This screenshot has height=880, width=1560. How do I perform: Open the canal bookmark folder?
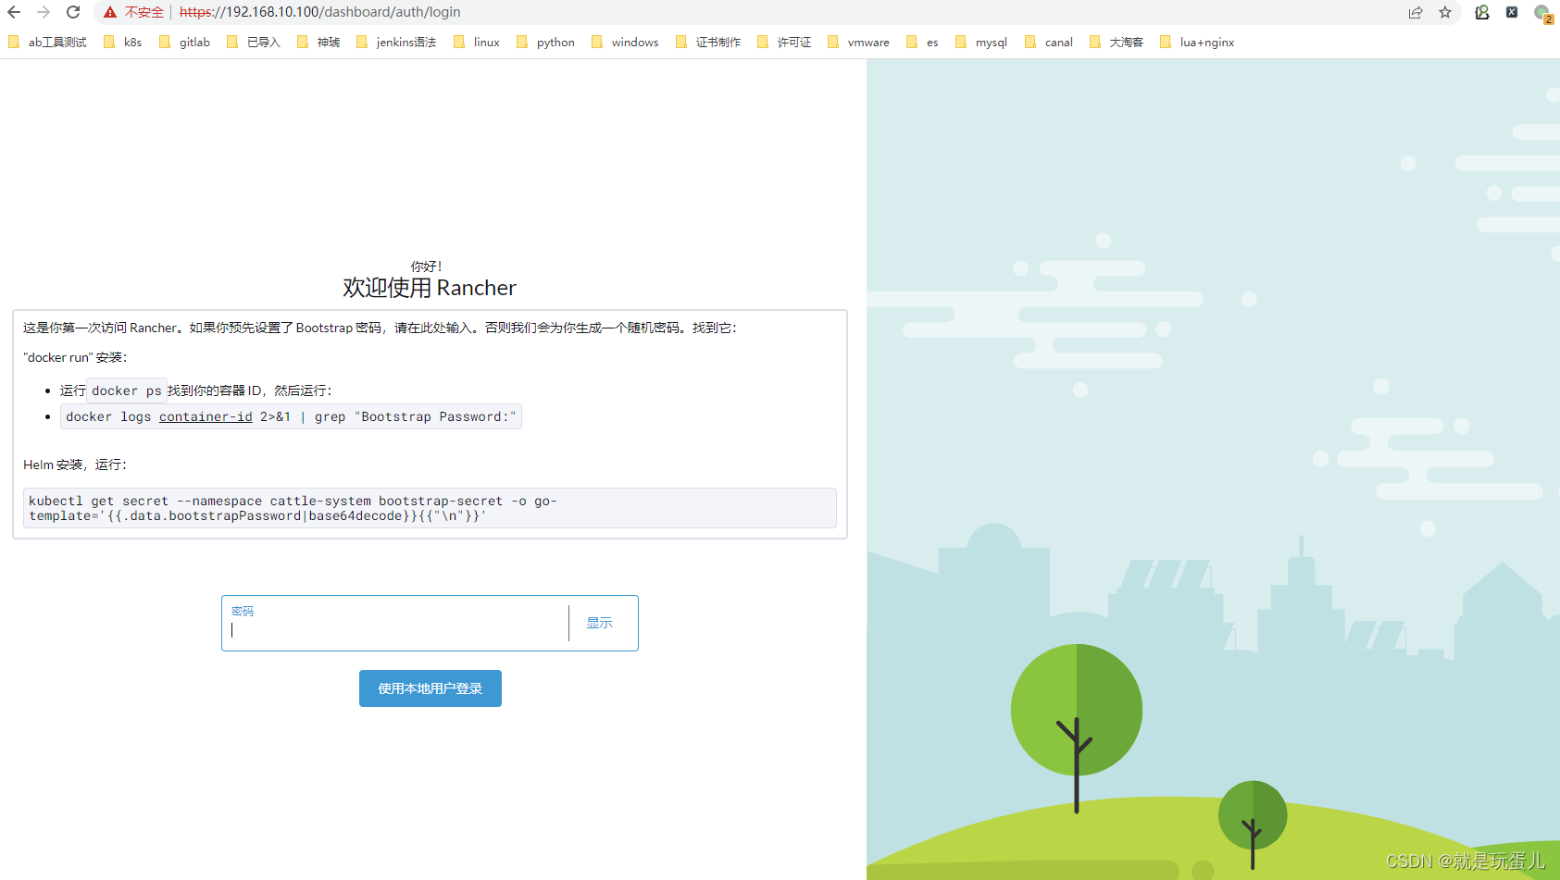point(1049,42)
